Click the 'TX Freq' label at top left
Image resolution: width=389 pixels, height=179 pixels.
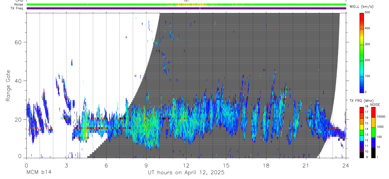pos(17,9)
